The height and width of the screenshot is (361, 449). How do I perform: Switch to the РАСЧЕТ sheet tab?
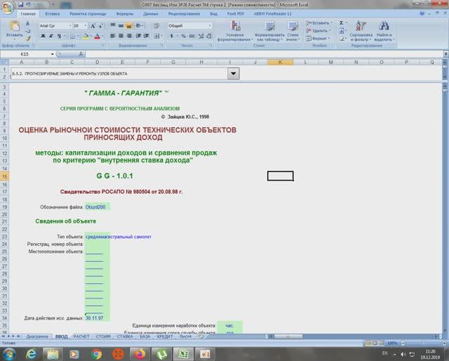81,336
